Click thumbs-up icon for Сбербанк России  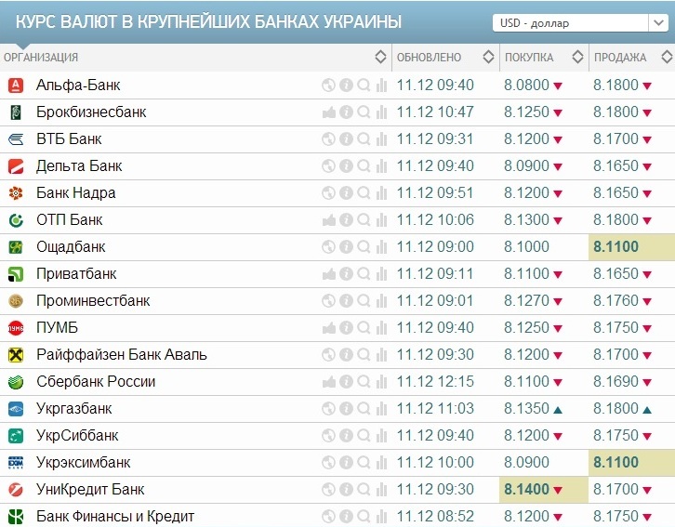point(328,382)
